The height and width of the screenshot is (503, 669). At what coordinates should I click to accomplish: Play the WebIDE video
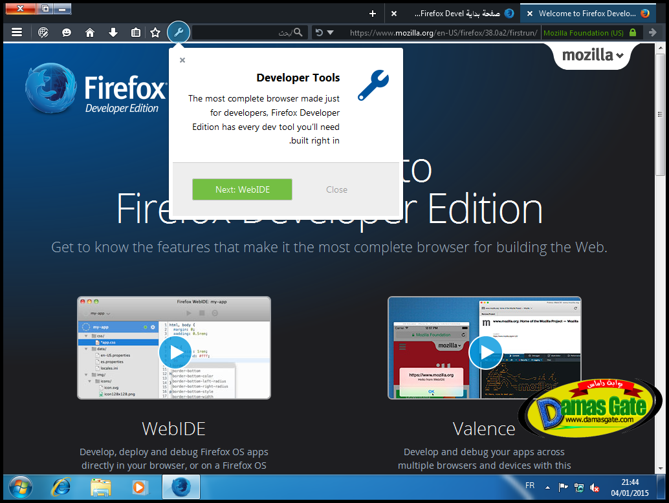(175, 352)
